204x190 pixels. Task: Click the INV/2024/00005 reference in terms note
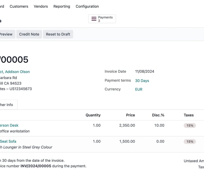coord(36,166)
